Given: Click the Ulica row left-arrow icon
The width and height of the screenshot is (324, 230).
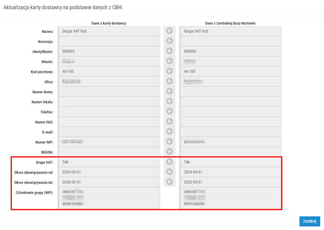Looking at the screenshot, I should pyautogui.click(x=170, y=81).
